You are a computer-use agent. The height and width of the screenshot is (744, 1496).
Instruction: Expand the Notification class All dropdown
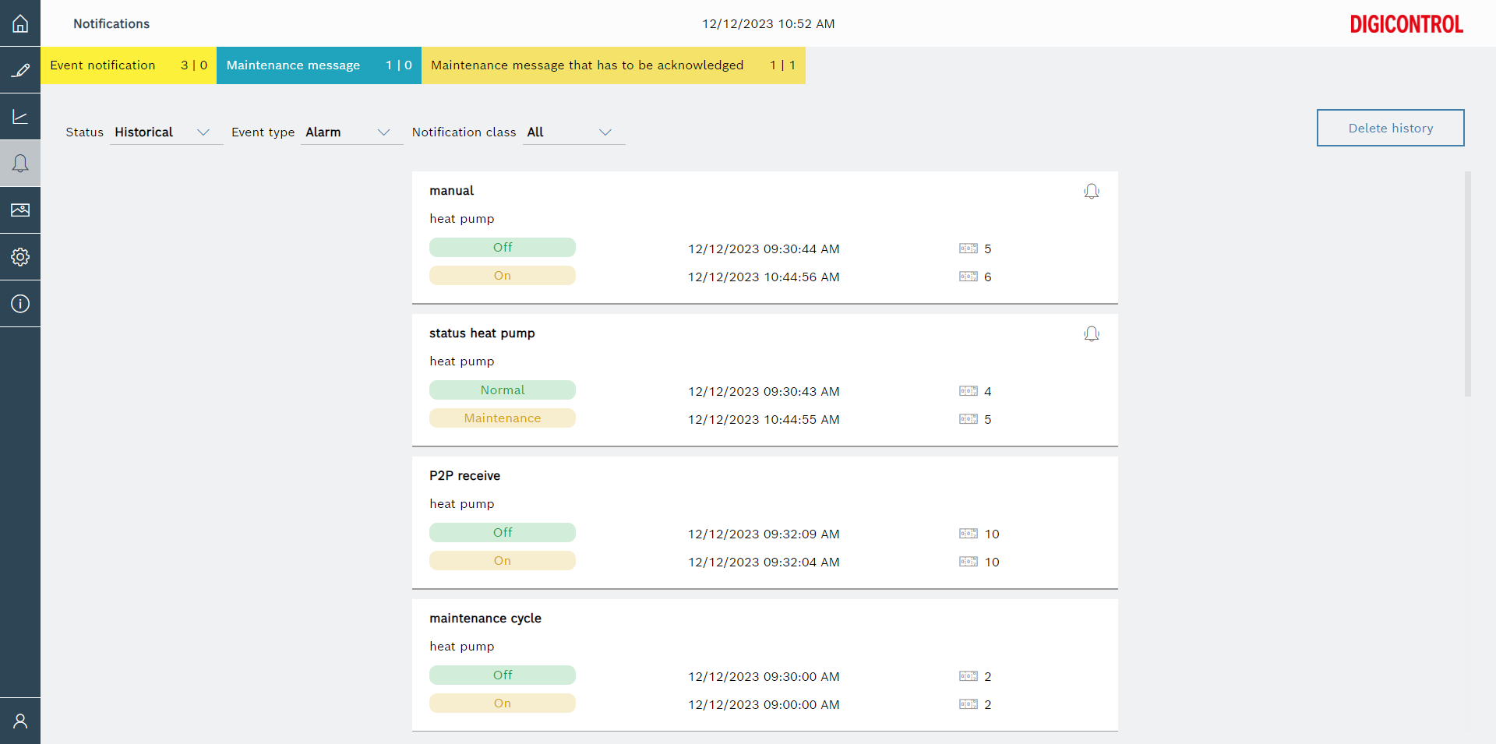point(573,132)
